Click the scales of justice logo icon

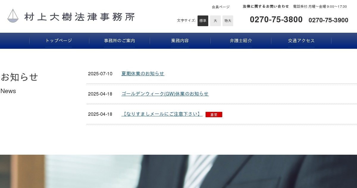point(13,16)
